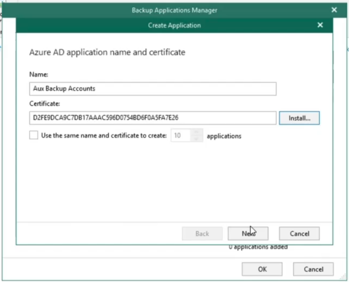This screenshot has width=349, height=282.
Task: Click the Certificate thumbprint field
Action: pyautogui.click(x=153, y=117)
